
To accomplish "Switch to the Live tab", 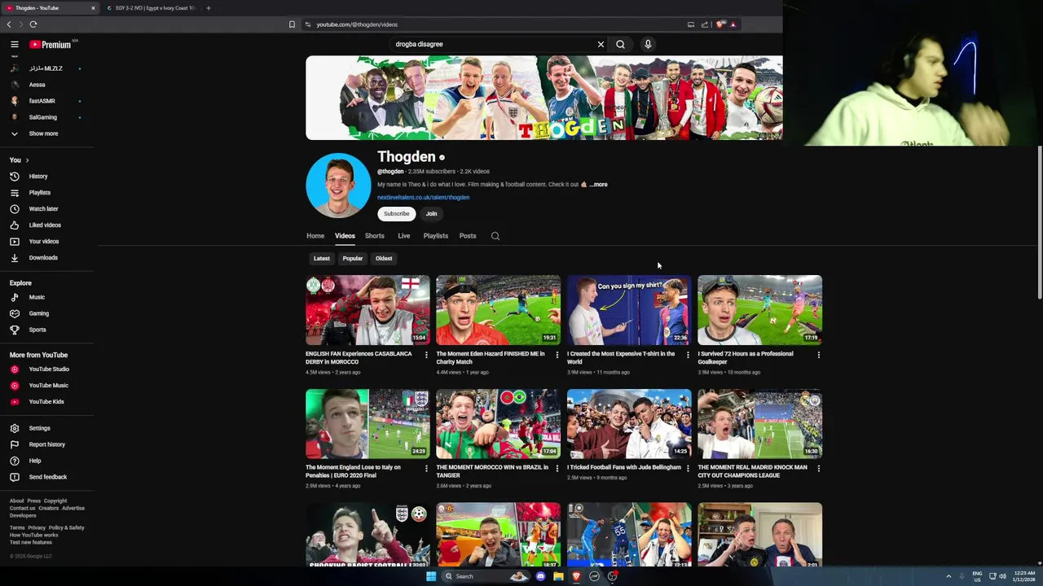I will click(403, 236).
